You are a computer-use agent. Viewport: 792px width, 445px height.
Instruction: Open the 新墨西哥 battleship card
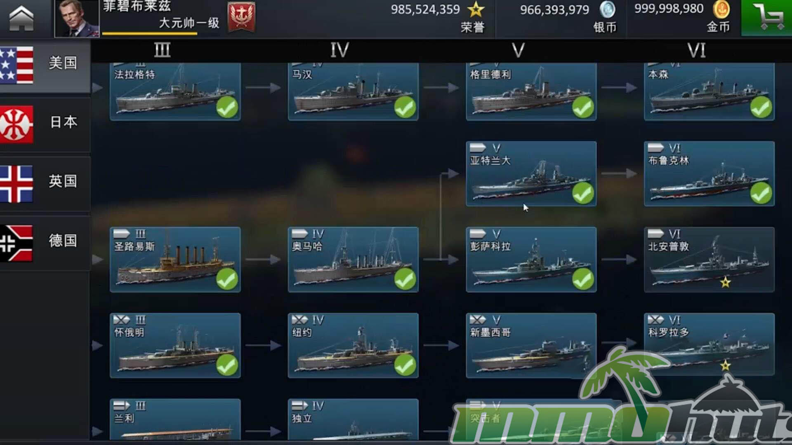click(531, 345)
